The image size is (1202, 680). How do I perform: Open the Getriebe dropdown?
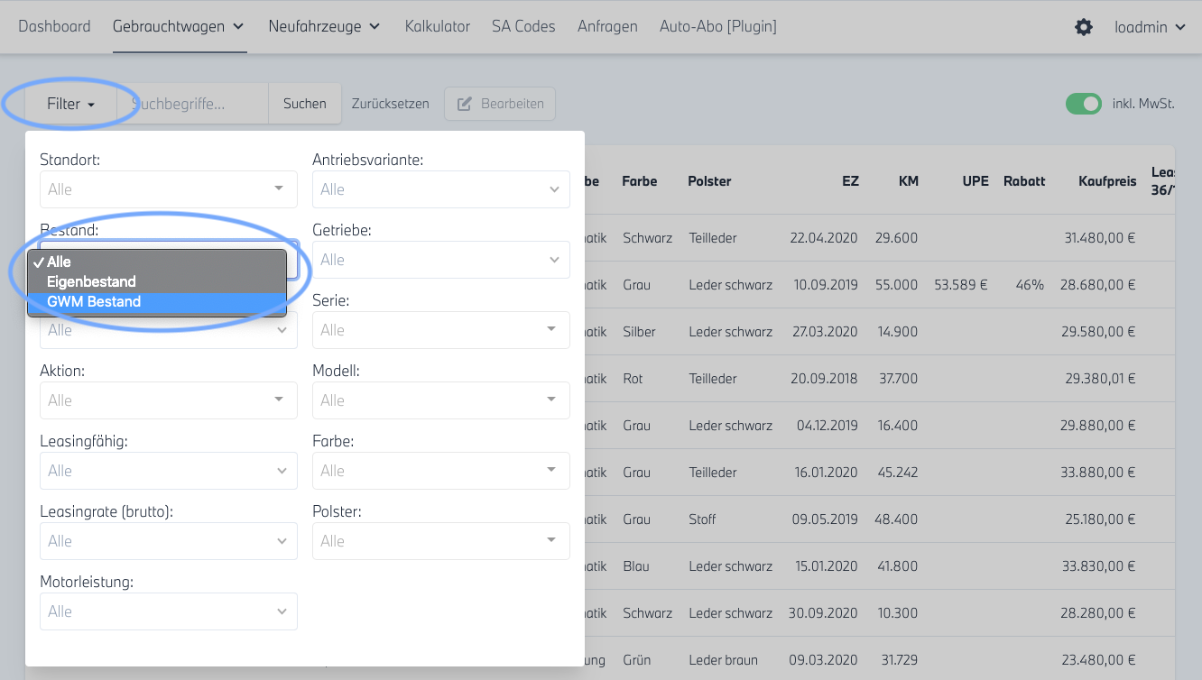click(440, 260)
